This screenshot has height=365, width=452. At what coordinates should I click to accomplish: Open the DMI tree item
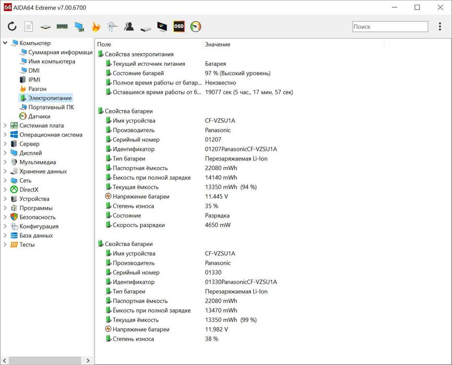click(x=30, y=70)
